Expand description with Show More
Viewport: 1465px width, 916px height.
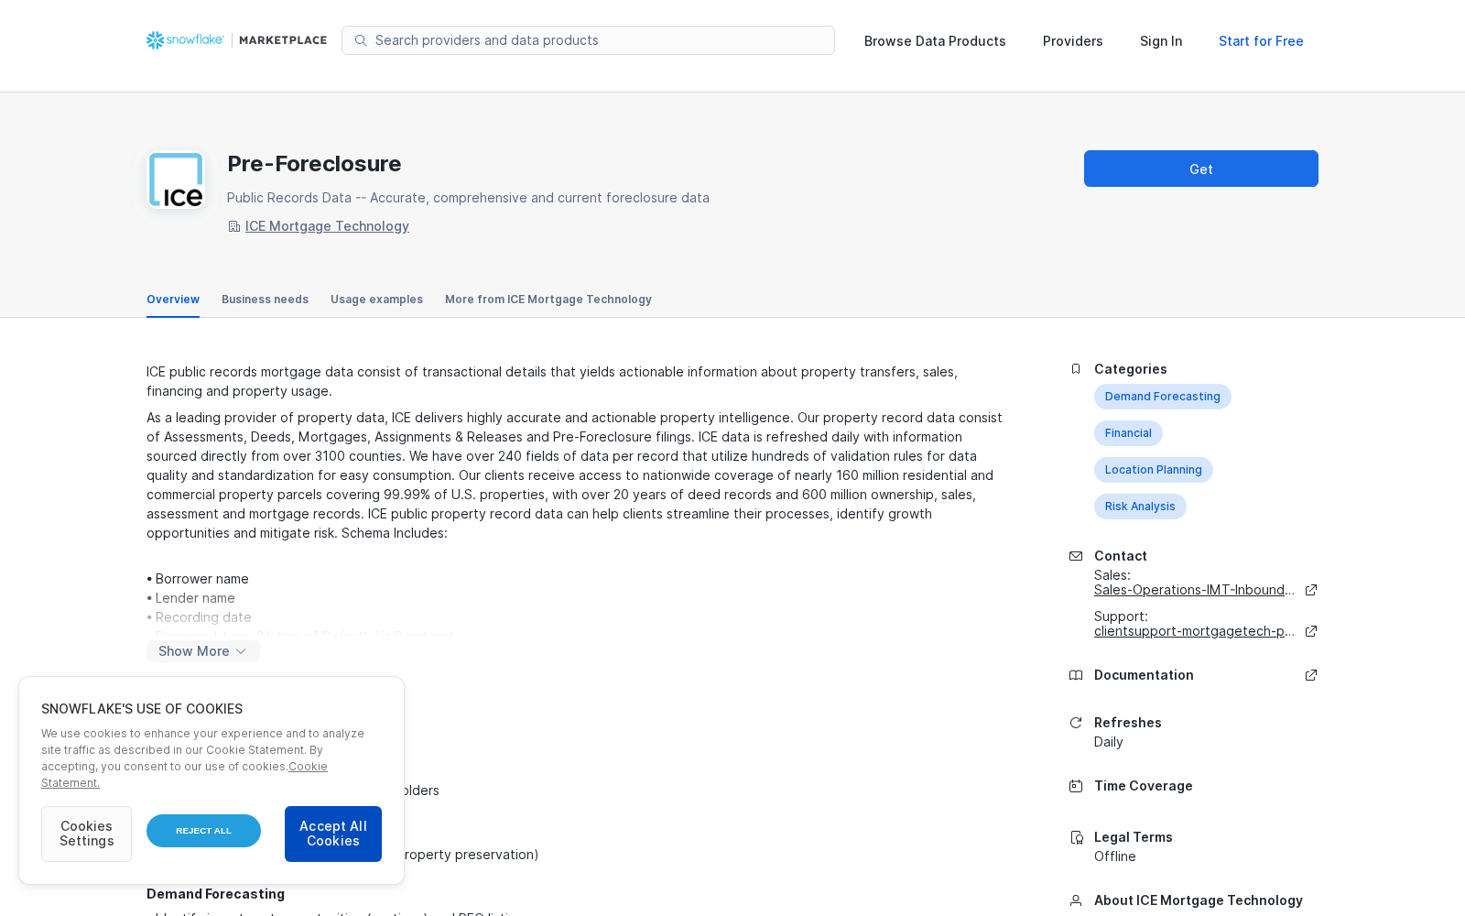[203, 651]
